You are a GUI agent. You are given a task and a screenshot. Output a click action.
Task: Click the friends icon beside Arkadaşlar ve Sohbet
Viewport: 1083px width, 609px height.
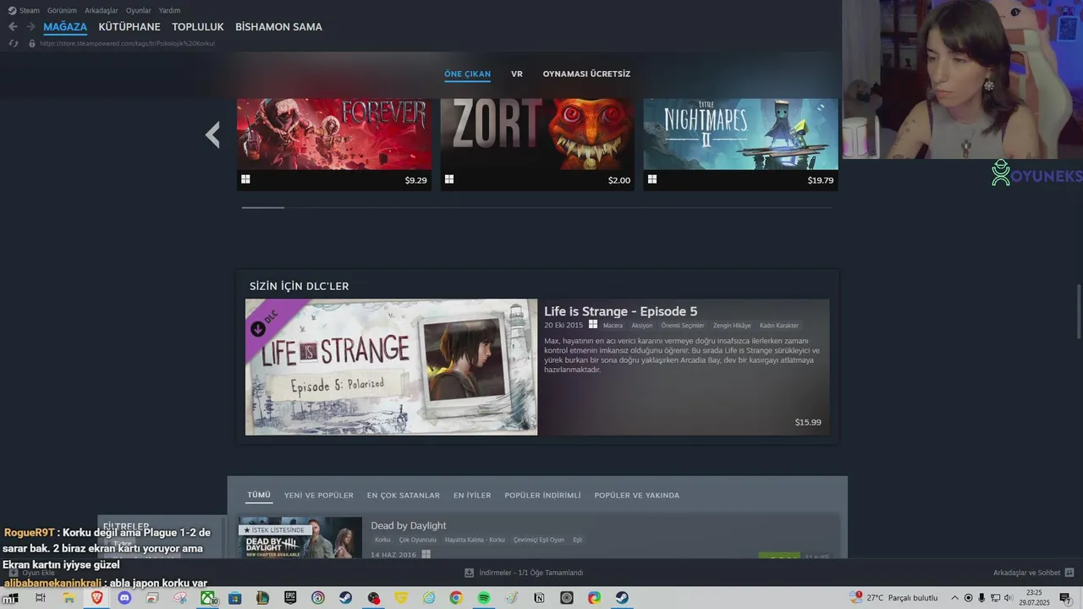tap(1069, 573)
